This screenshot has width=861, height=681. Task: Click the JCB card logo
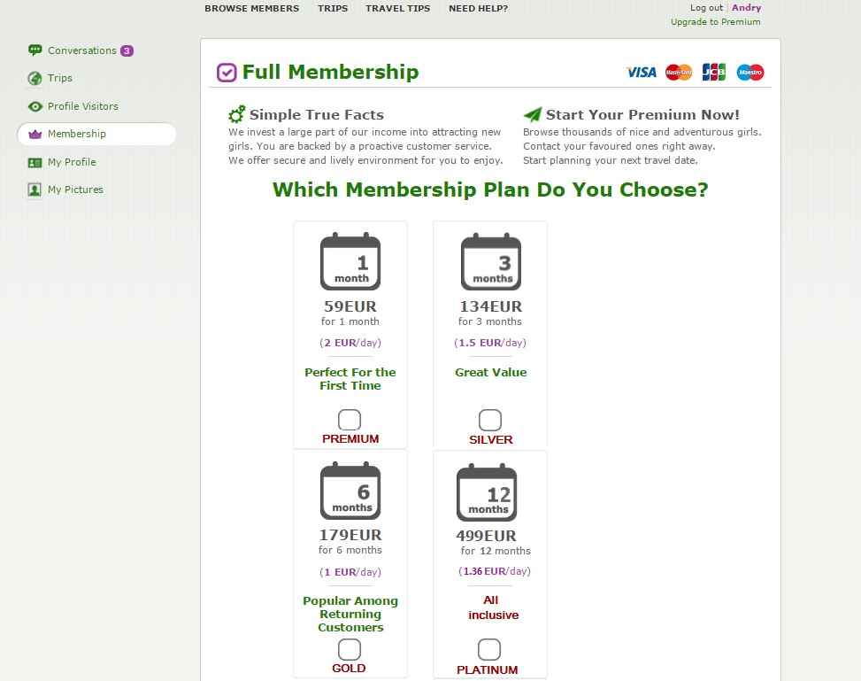click(714, 72)
